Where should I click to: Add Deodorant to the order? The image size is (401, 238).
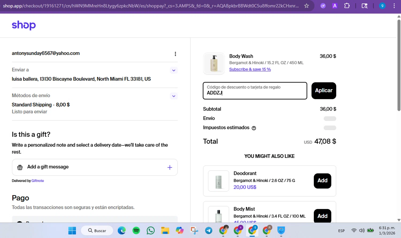click(x=322, y=181)
